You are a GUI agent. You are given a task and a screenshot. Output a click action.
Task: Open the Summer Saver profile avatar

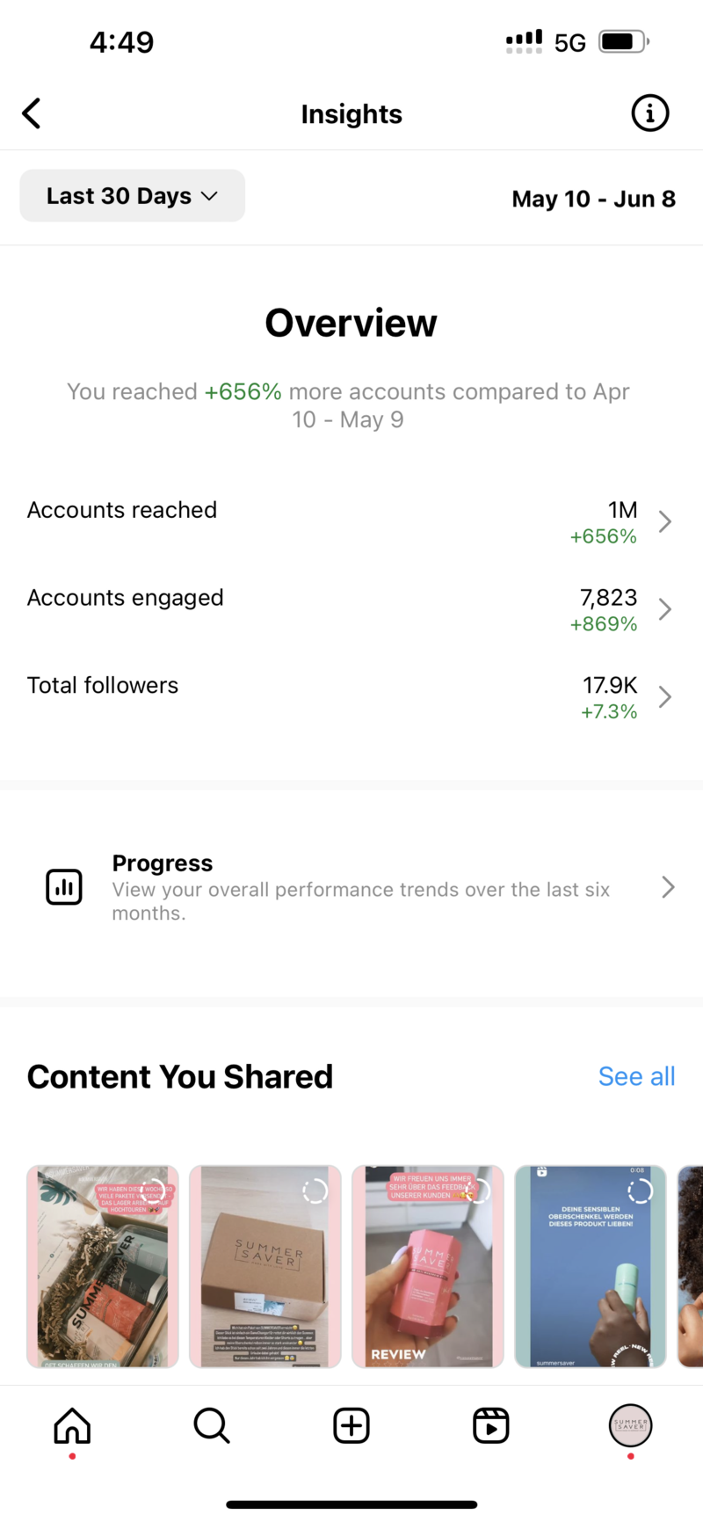(x=631, y=1425)
